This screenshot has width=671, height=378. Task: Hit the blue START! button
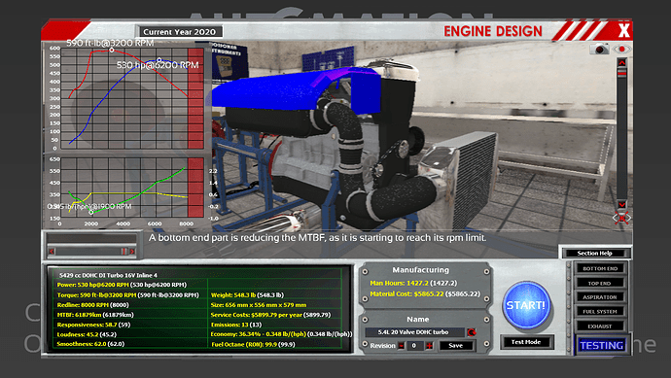pos(526,305)
